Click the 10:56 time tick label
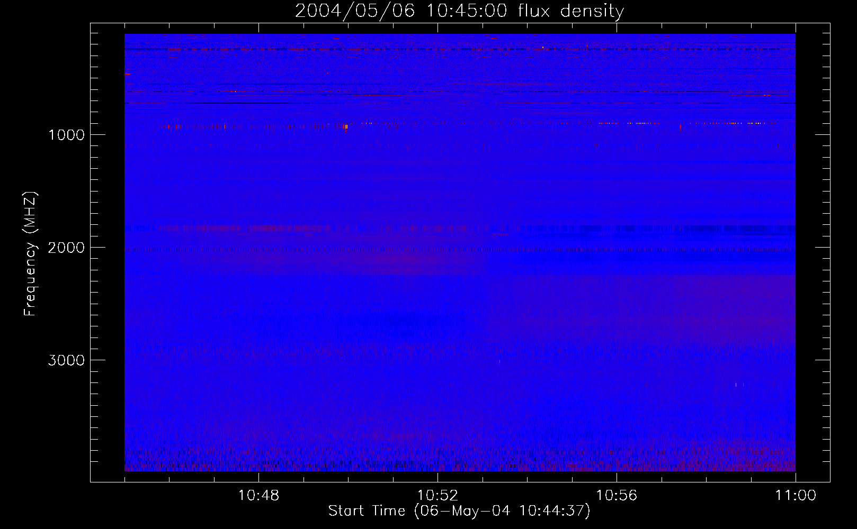 coord(617,496)
